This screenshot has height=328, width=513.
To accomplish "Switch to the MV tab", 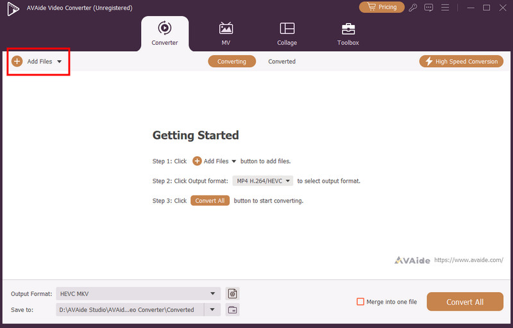I will (226, 33).
